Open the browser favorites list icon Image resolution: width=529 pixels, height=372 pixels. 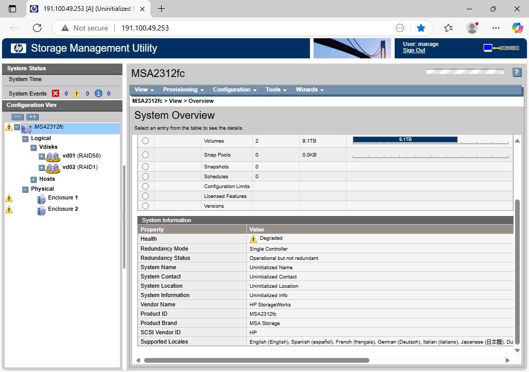tap(448, 28)
